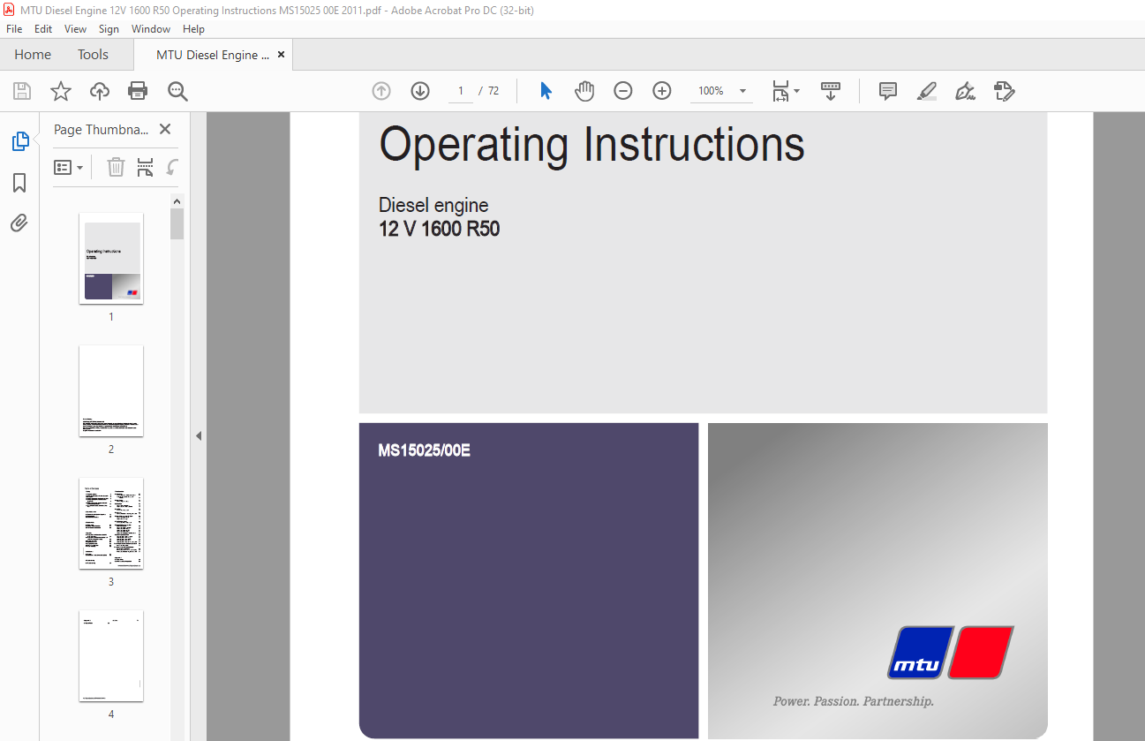The image size is (1145, 741).
Task: Click the thumbnails panel scrollbar handle
Action: pos(177,223)
